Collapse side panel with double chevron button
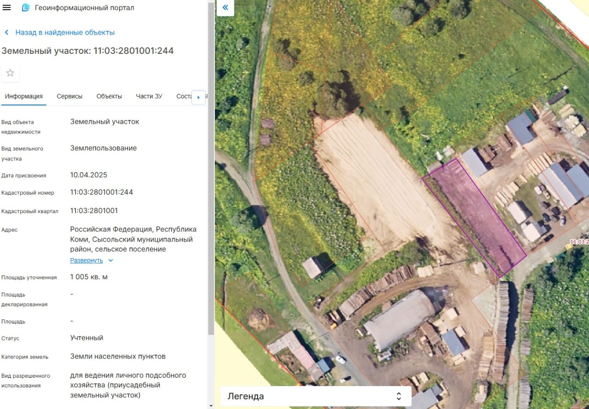Screen dimensions: 589x409 pos(225,7)
